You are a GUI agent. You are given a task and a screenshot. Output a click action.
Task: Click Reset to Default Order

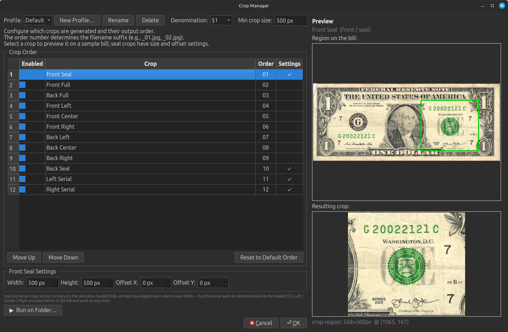pyautogui.click(x=269, y=257)
